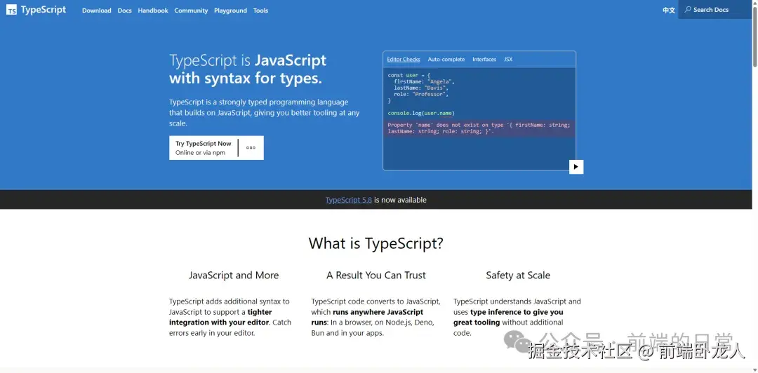Click the TypeScript logo in the header
The height and width of the screenshot is (373, 758).
coord(36,10)
